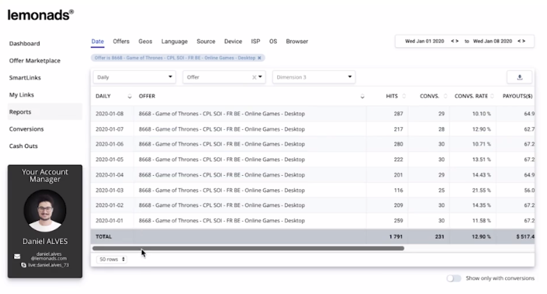The image size is (547, 294).
Task: Step the end date forward one day
Action: pos(524,41)
